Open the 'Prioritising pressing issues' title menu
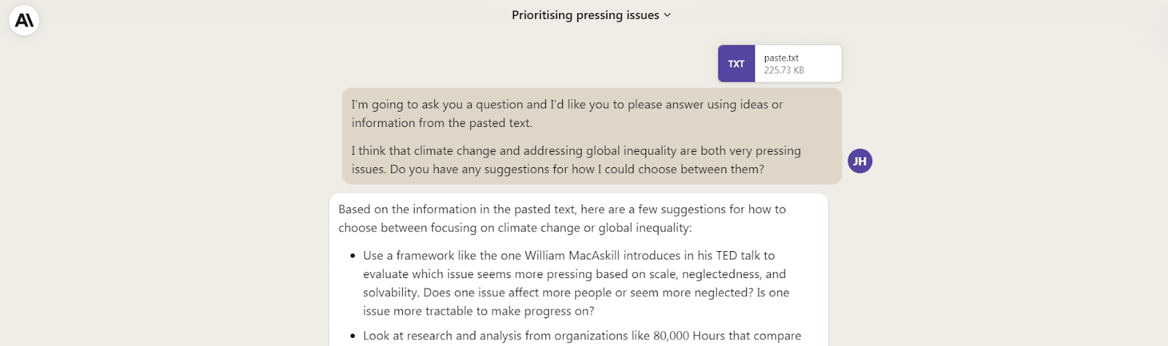 pos(585,15)
